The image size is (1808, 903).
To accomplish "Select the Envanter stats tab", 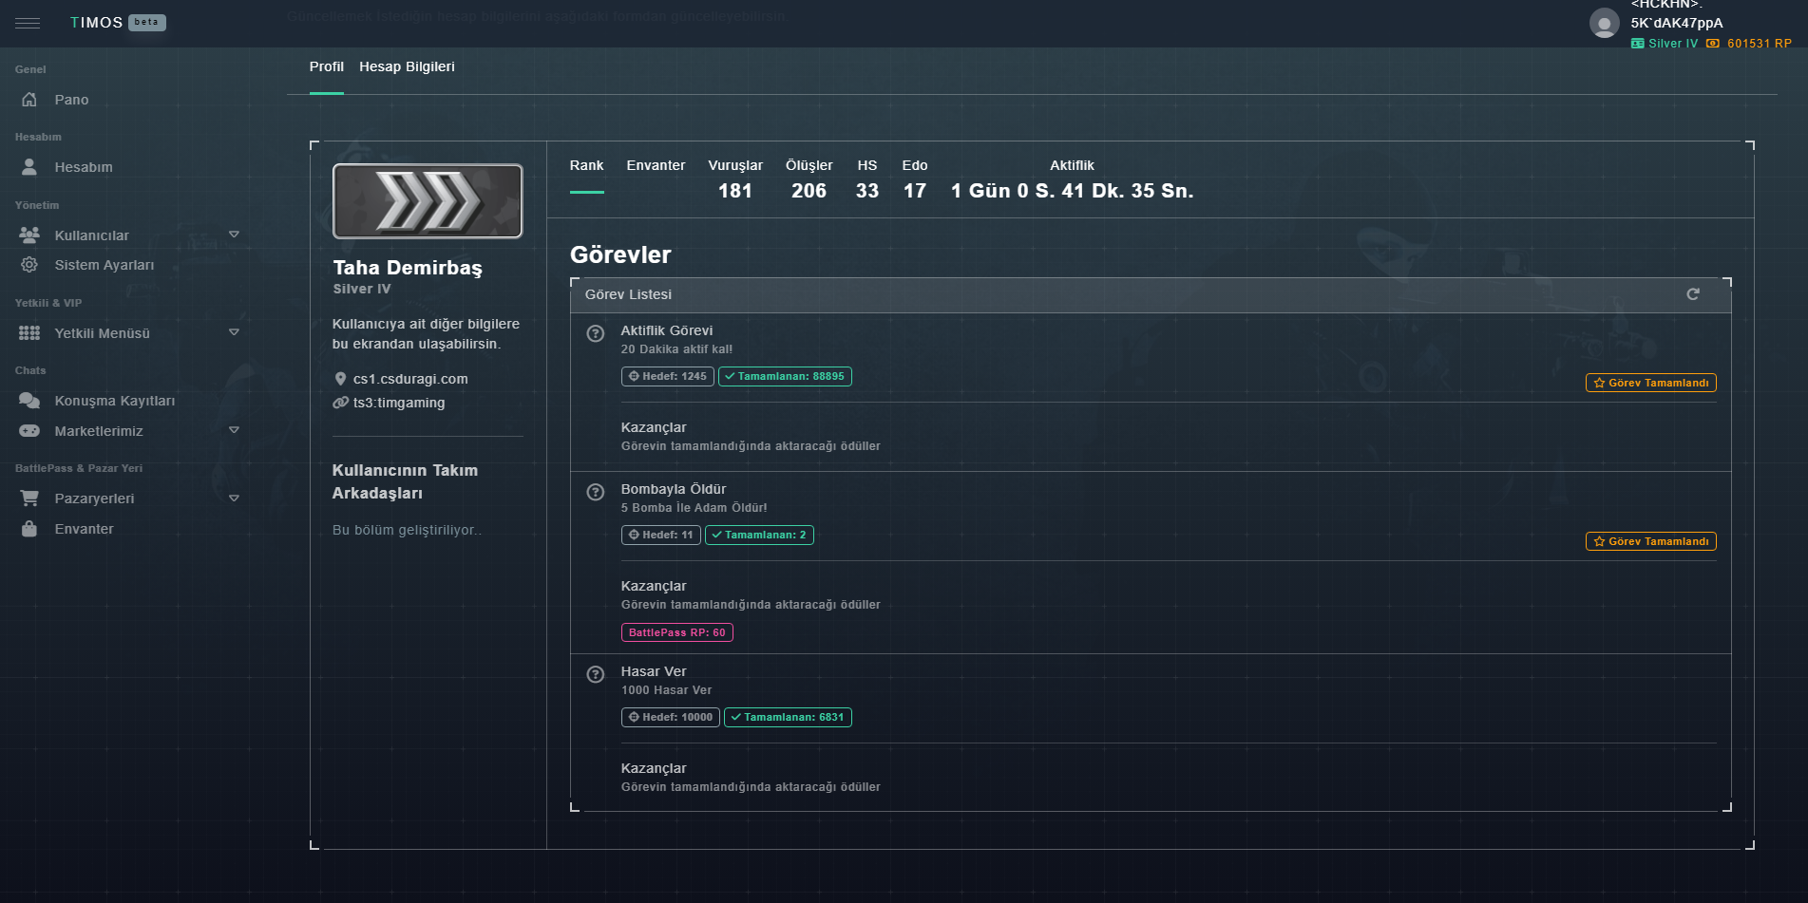I will click(656, 165).
